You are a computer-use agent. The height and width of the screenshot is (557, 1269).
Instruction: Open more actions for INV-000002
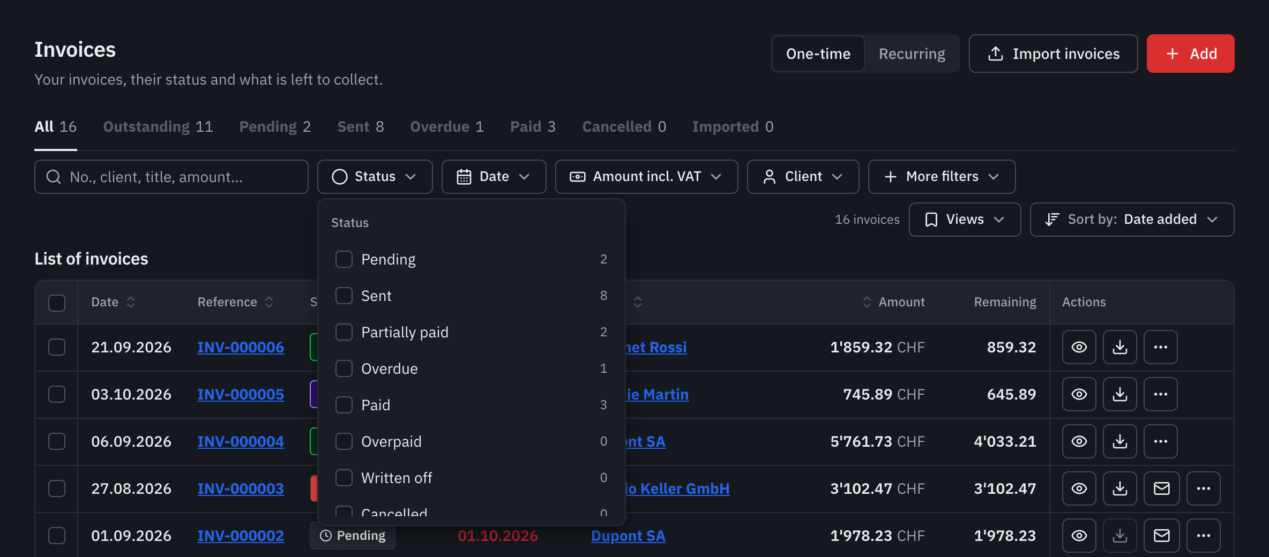point(1203,536)
